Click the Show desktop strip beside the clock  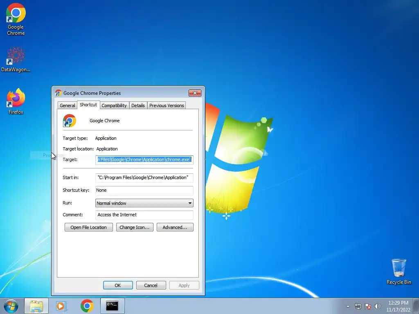coord(416,306)
